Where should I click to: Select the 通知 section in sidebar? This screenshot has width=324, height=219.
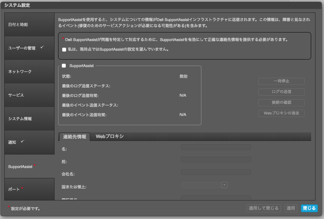point(29,142)
